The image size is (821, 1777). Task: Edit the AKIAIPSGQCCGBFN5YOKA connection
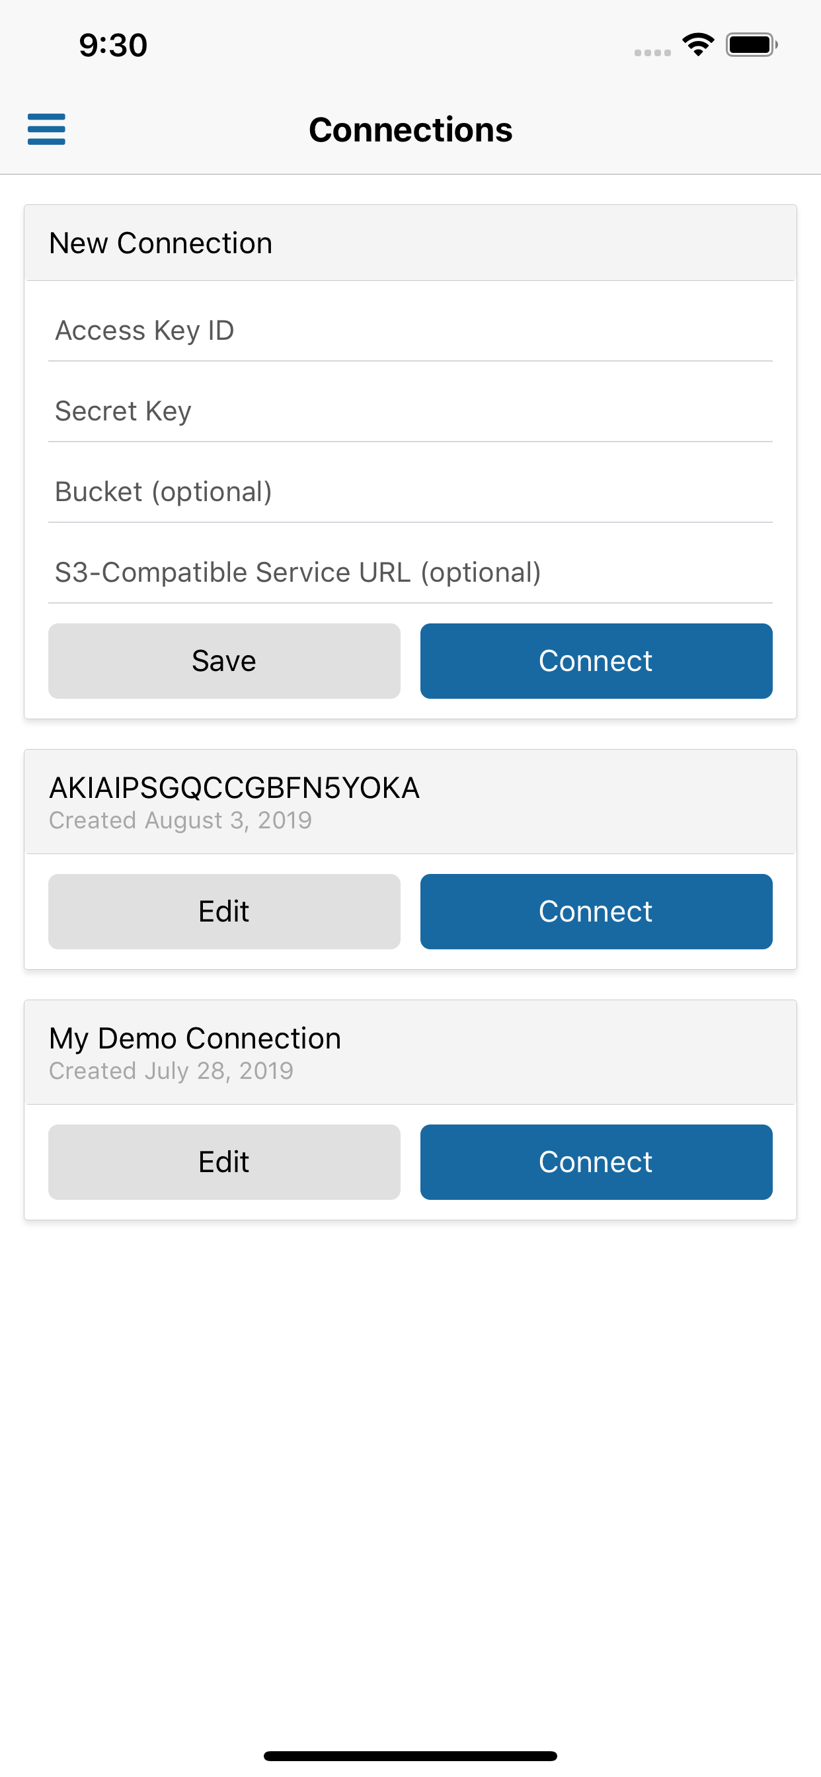(x=224, y=911)
